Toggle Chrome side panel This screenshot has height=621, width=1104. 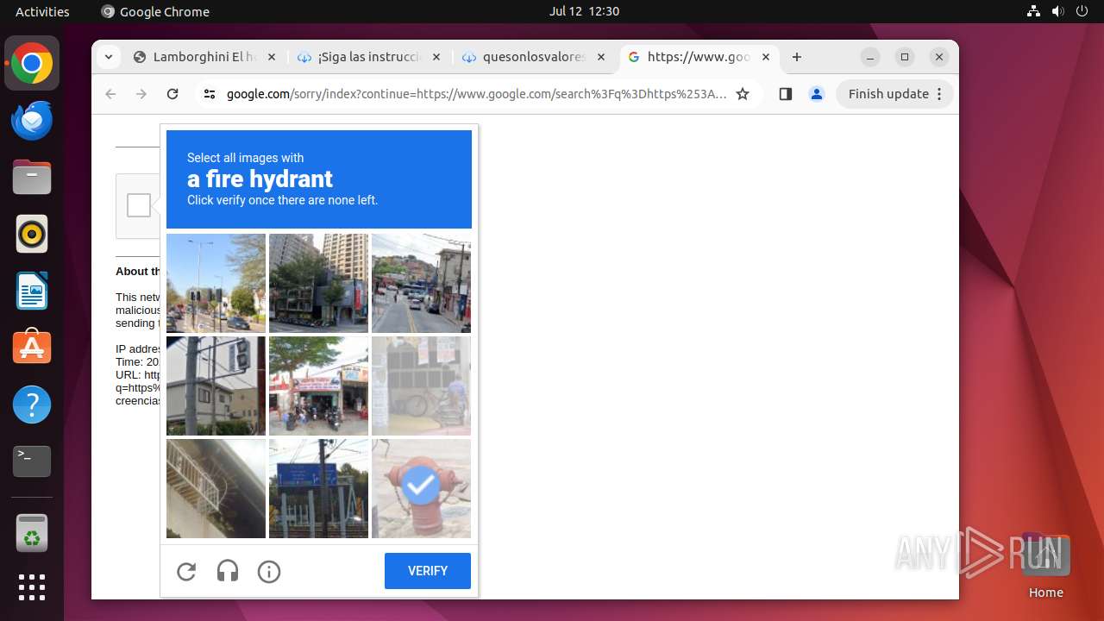[785, 94]
